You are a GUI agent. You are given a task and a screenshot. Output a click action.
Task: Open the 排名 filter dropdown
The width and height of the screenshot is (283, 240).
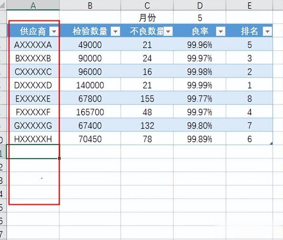click(267, 31)
